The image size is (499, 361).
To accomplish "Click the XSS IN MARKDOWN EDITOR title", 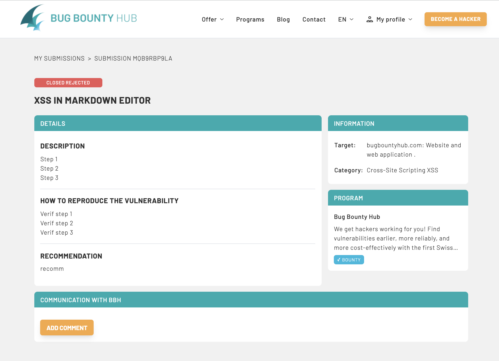I will click(x=92, y=100).
